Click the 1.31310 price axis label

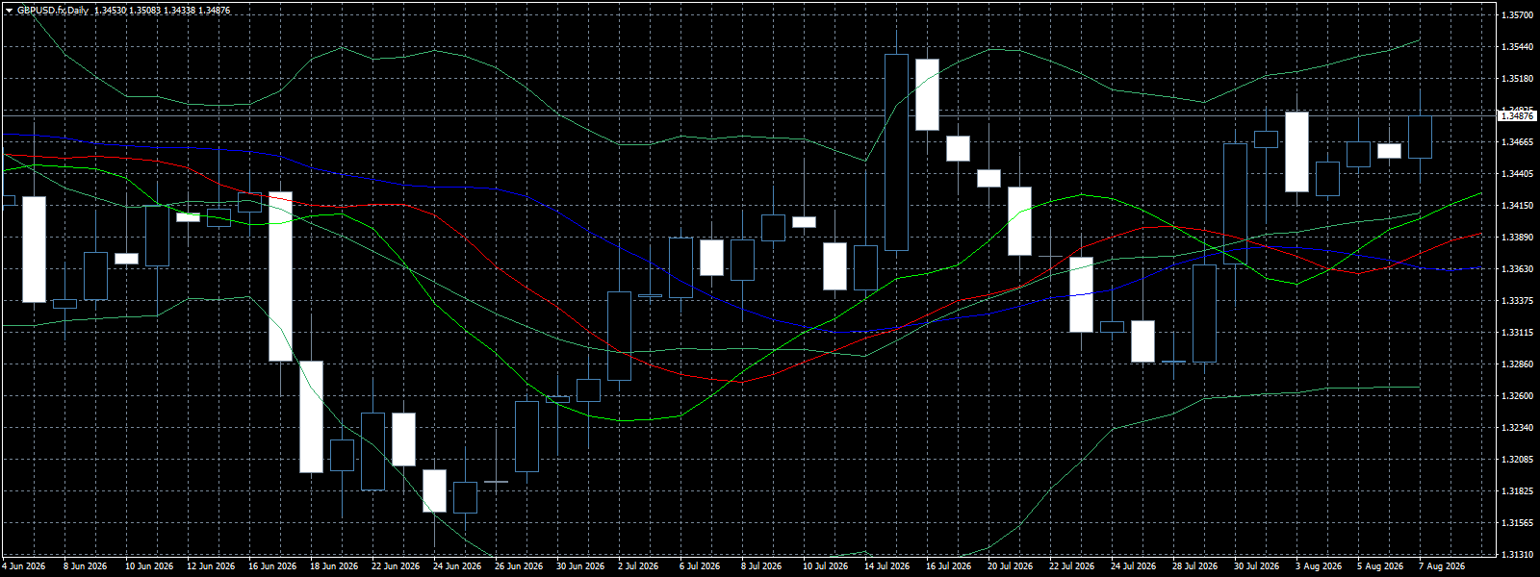pyautogui.click(x=1517, y=555)
